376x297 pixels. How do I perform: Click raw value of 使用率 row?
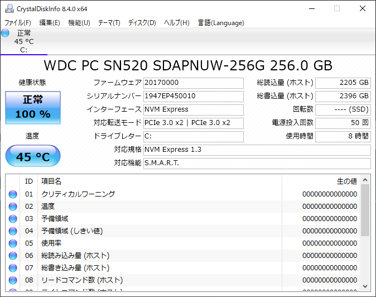tap(330, 243)
